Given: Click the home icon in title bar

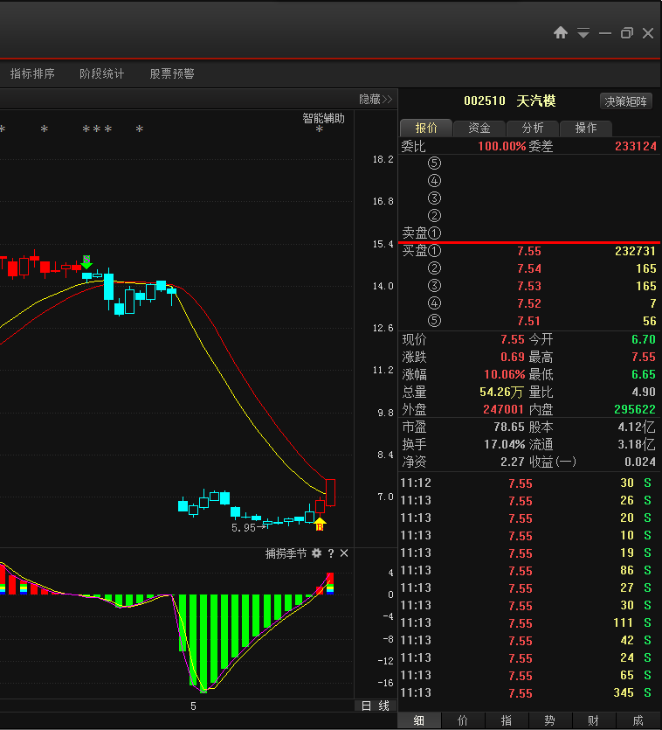Looking at the screenshot, I should coord(561,33).
